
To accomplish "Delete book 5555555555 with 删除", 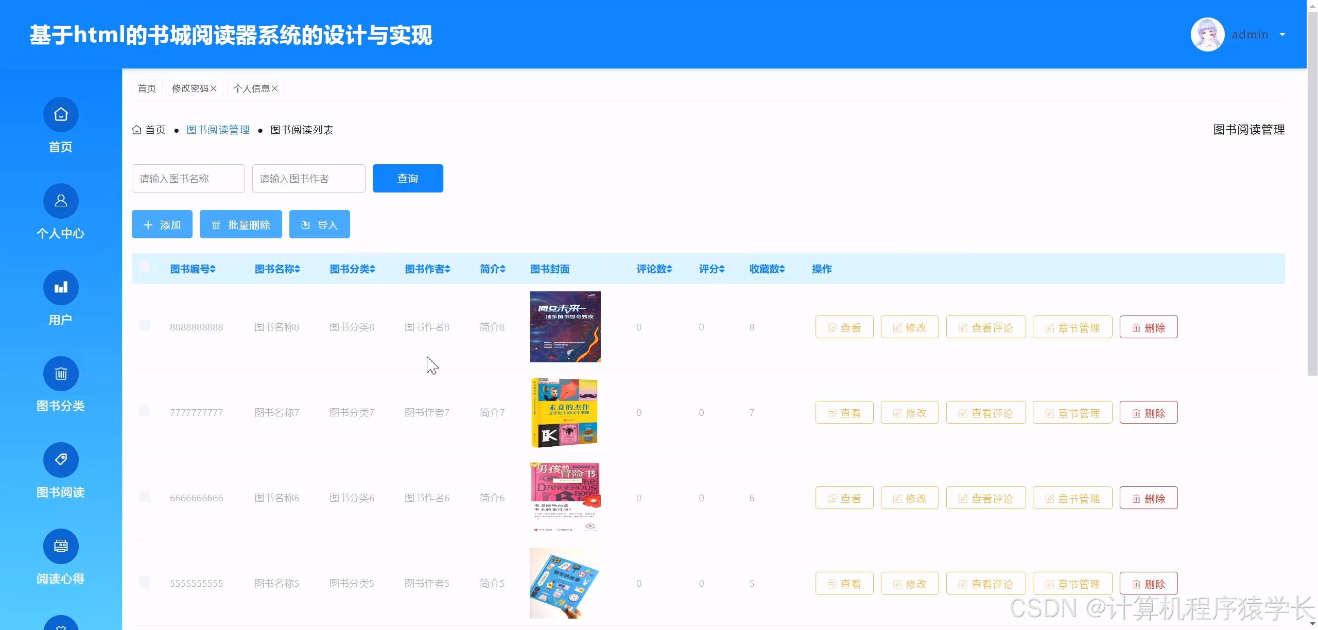I will point(1149,584).
